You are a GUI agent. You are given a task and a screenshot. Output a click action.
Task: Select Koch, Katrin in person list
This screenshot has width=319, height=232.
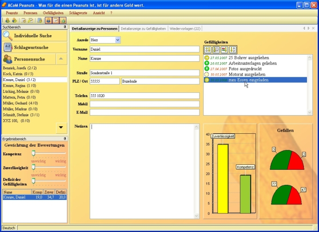[x=18, y=74]
